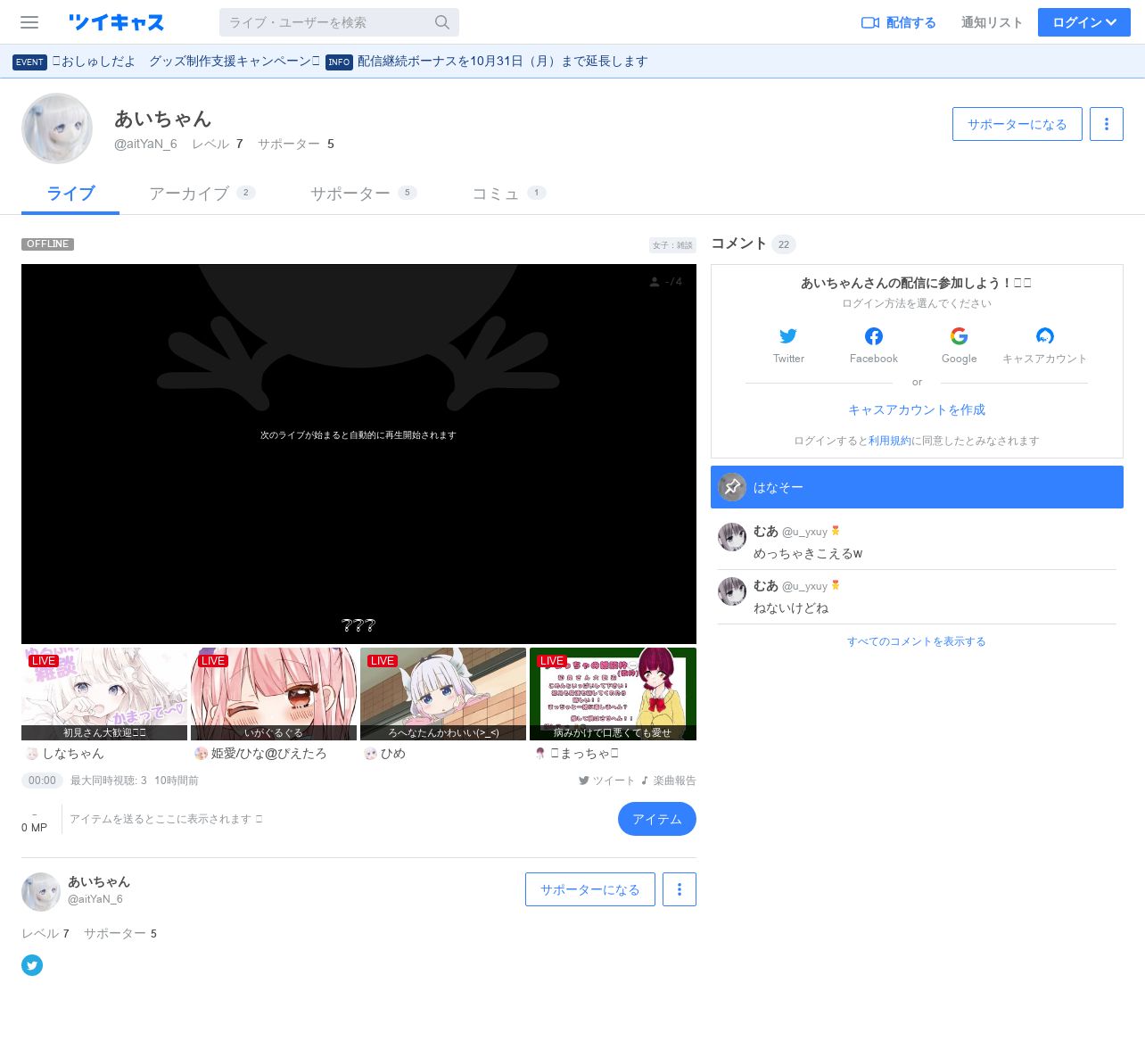The height and width of the screenshot is (1041, 1145).
Task: Click the コメント count badge 22
Action: (x=784, y=244)
